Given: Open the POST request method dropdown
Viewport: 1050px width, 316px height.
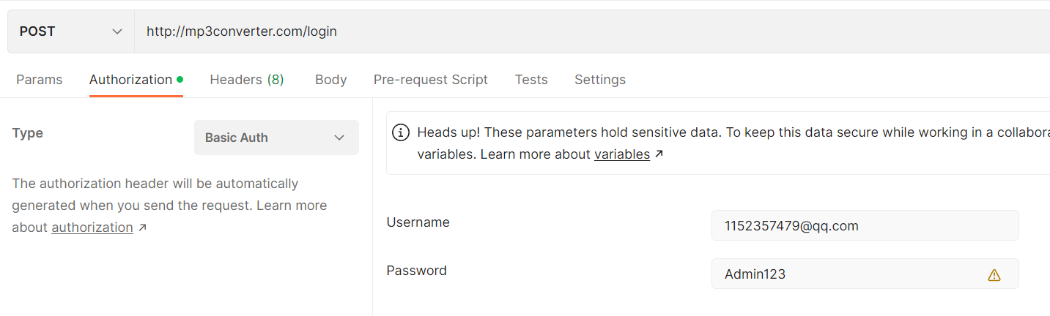Looking at the screenshot, I should click(x=71, y=31).
